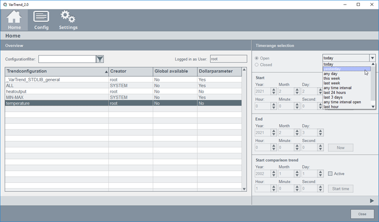This screenshot has height=222, width=379.
Task: Select the Closed radio button
Action: (x=257, y=65)
